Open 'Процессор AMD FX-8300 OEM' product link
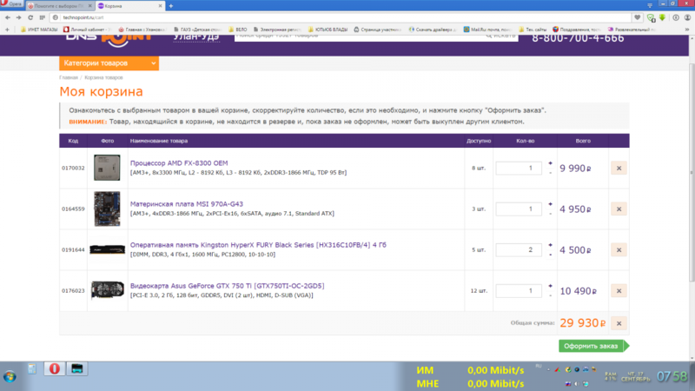695x391 pixels. click(x=178, y=162)
